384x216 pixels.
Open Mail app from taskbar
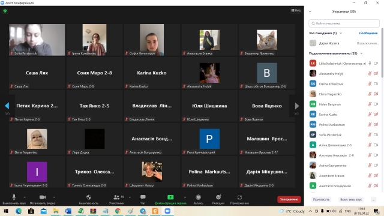coord(44,211)
